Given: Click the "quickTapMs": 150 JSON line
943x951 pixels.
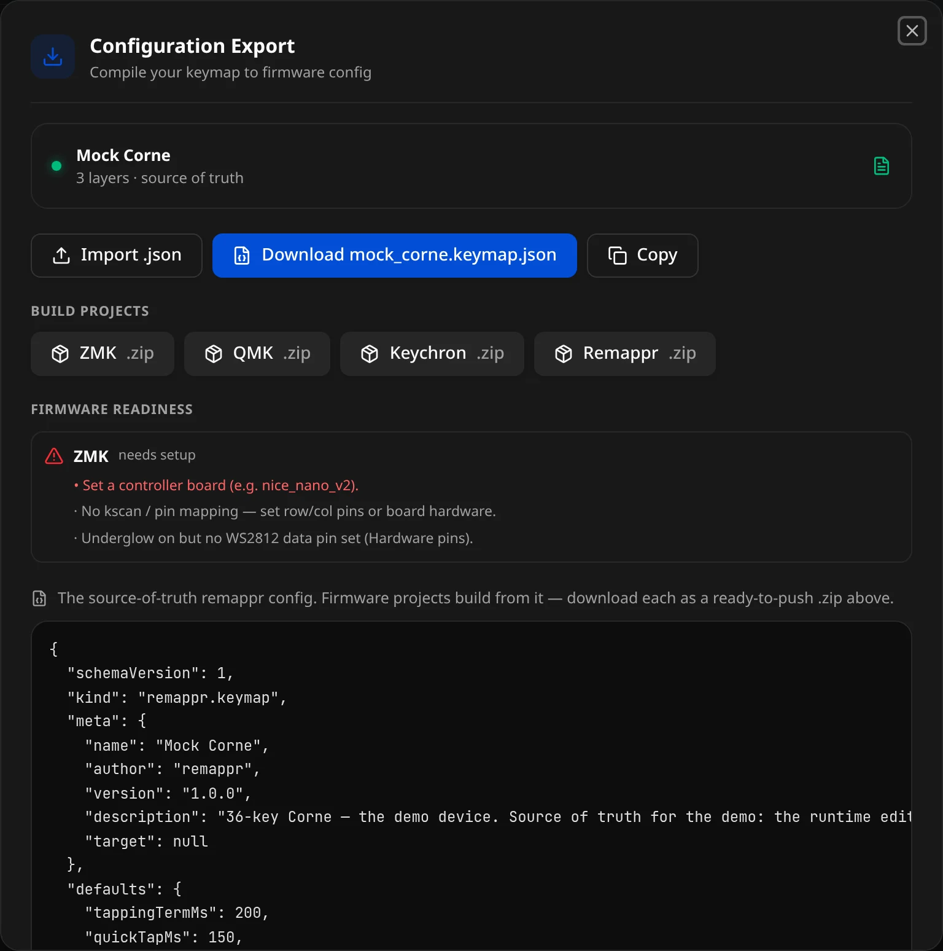Looking at the screenshot, I should click(164, 937).
